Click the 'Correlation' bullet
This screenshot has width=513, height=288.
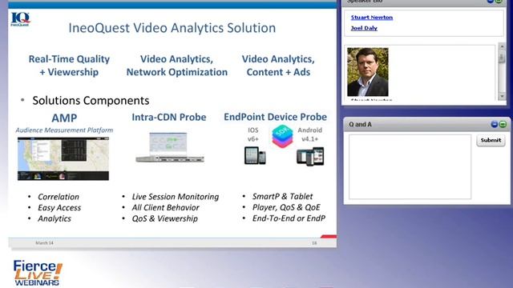(59, 197)
